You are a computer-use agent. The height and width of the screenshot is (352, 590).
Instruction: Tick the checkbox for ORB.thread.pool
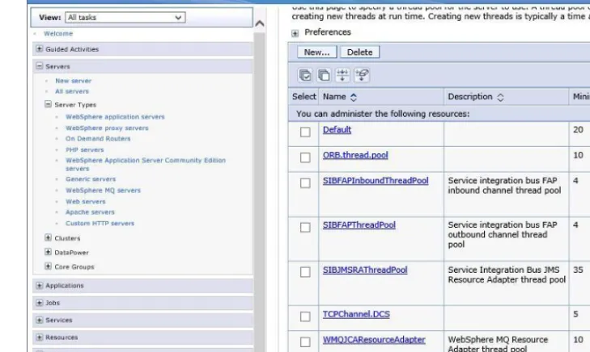click(305, 157)
